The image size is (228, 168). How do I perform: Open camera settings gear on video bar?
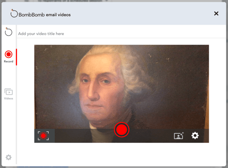pos(195,136)
